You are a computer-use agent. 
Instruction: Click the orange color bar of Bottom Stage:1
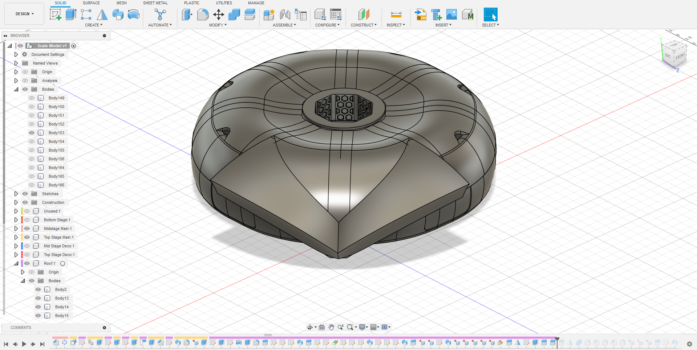pos(22,220)
